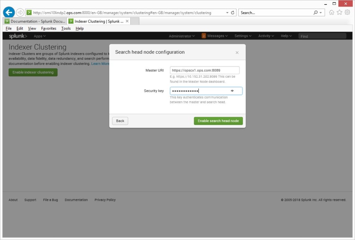
Task: Open browser settings via the gear icon
Action: (347, 12)
